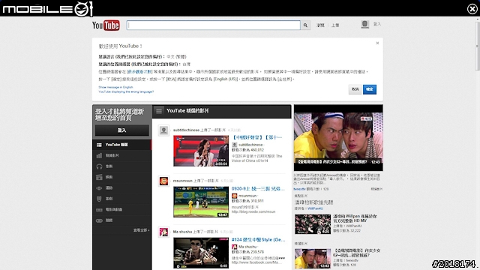
Task: Open the http://blog.roodo.com/msun description link
Action: click(x=253, y=211)
